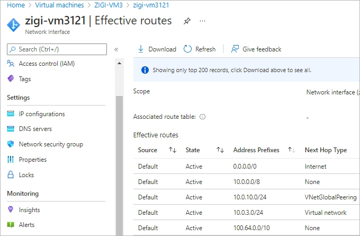360x236 pixels.
Task: Click the Associated route table info icon
Action: pos(202,117)
